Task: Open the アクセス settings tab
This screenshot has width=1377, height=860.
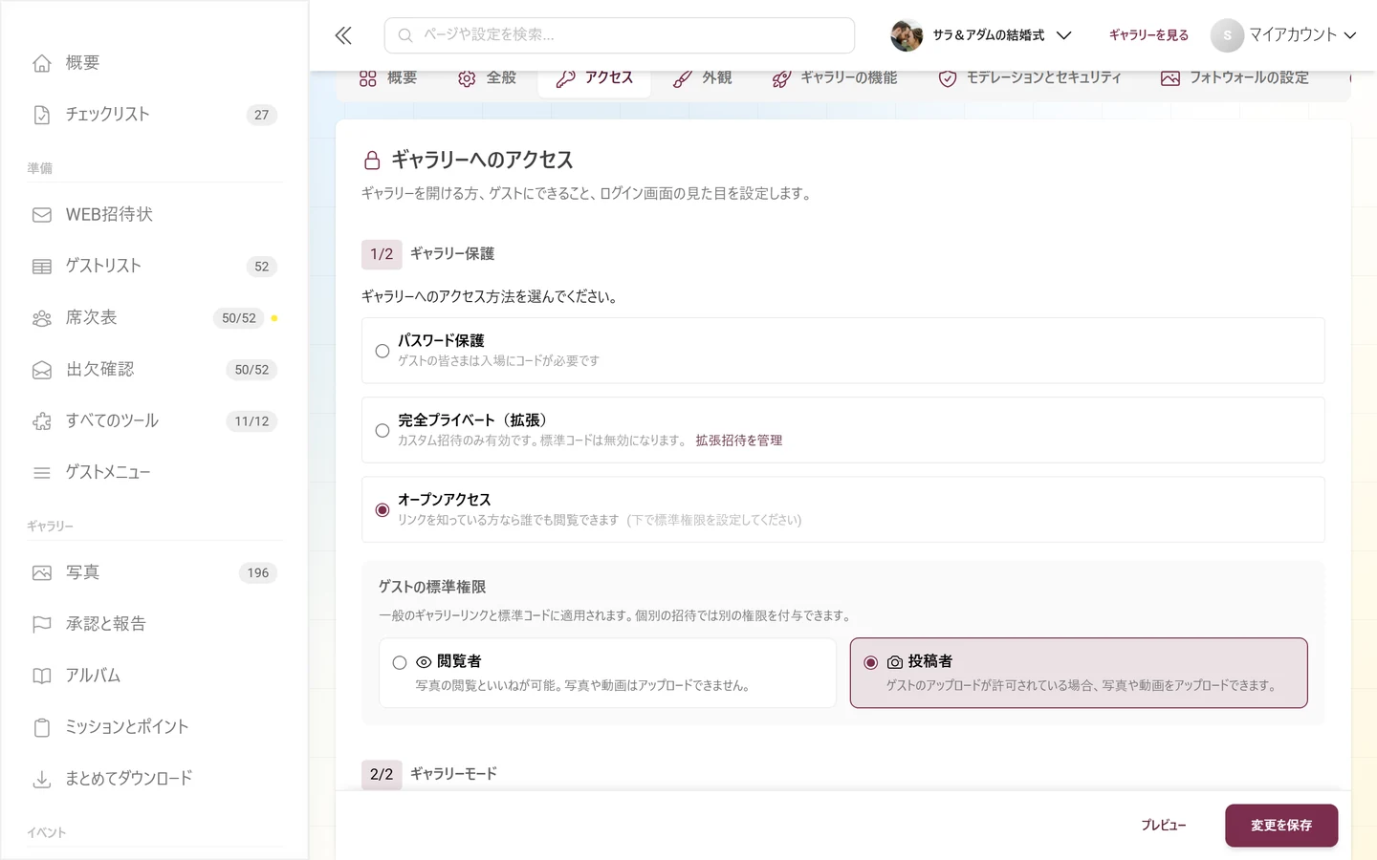Action: (595, 78)
